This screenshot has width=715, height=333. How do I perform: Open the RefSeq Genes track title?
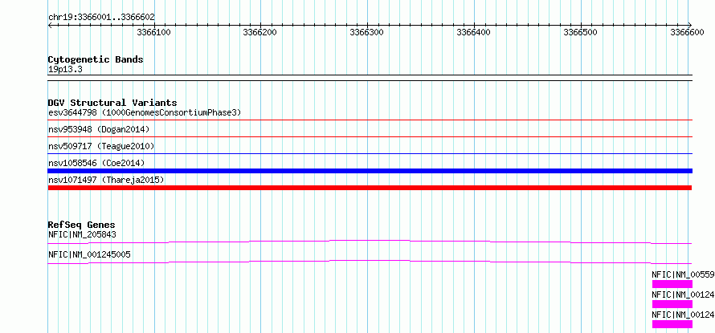pyautogui.click(x=82, y=225)
